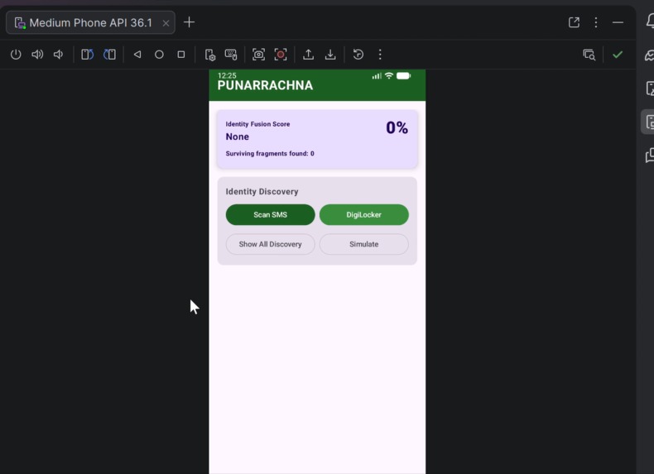The width and height of the screenshot is (654, 474).
Task: Click the Identity Fusion Score card
Action: (317, 139)
